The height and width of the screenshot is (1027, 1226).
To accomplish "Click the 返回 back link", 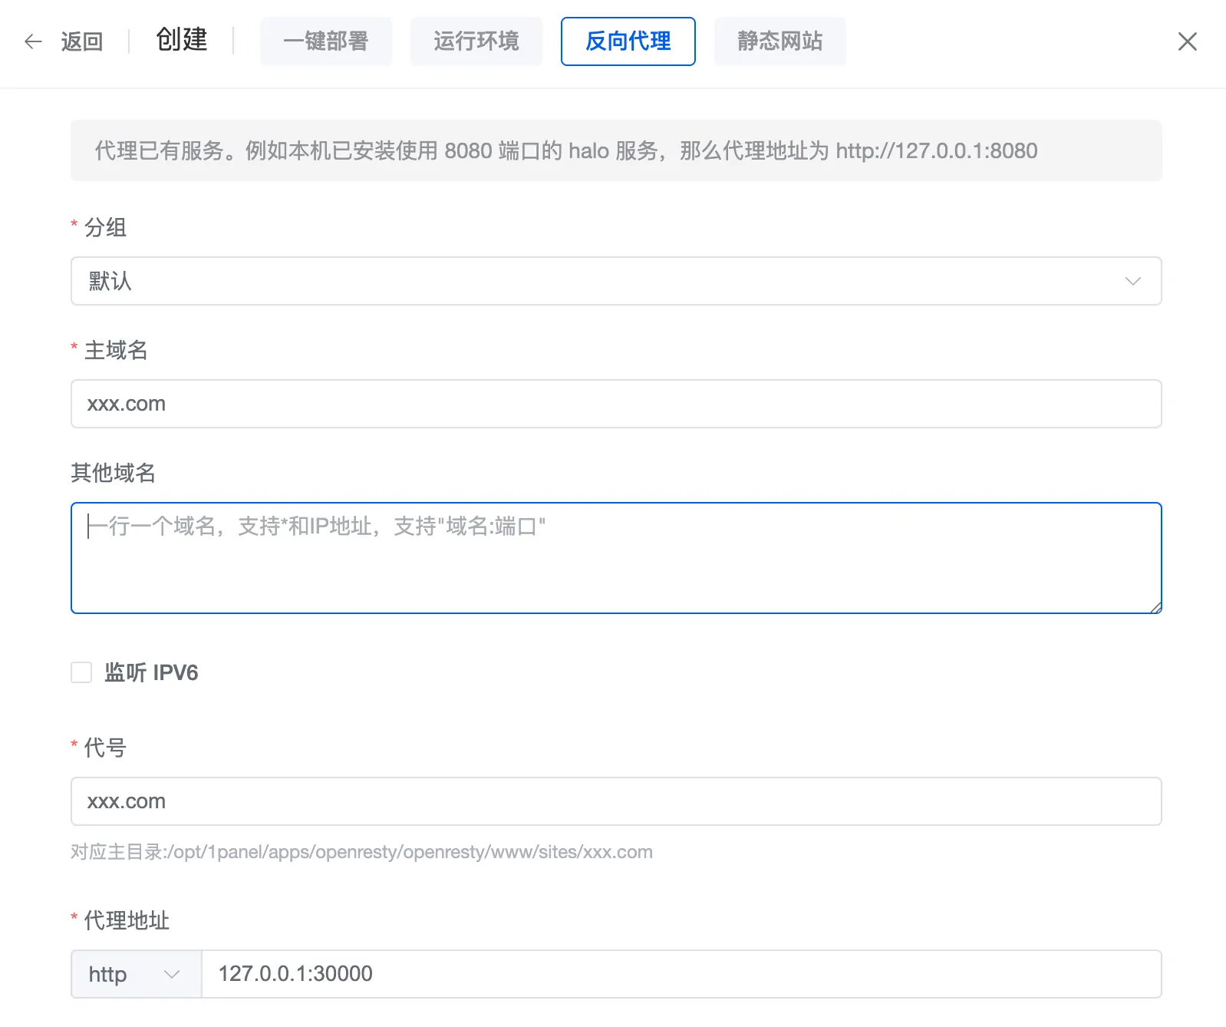I will (x=82, y=41).
